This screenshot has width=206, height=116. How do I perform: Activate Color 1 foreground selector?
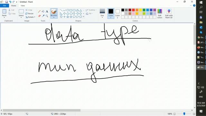[111, 14]
